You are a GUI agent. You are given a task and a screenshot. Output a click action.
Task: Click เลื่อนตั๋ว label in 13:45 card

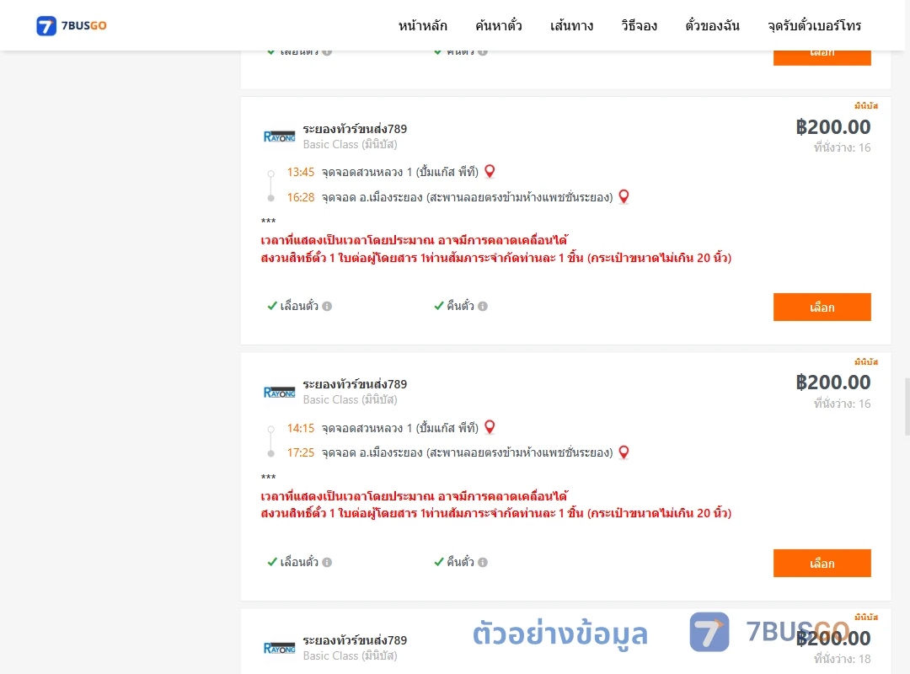pyautogui.click(x=299, y=306)
